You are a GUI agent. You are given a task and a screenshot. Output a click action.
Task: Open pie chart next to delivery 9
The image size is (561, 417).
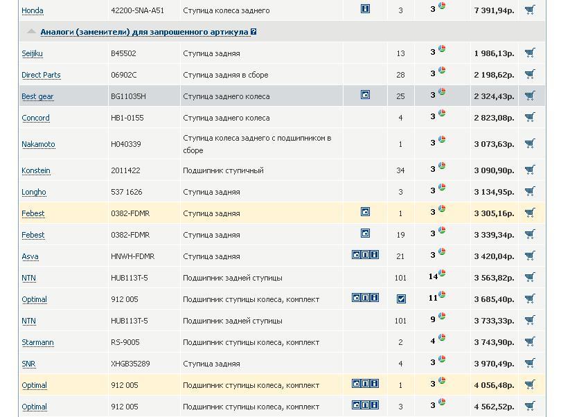tap(442, 316)
